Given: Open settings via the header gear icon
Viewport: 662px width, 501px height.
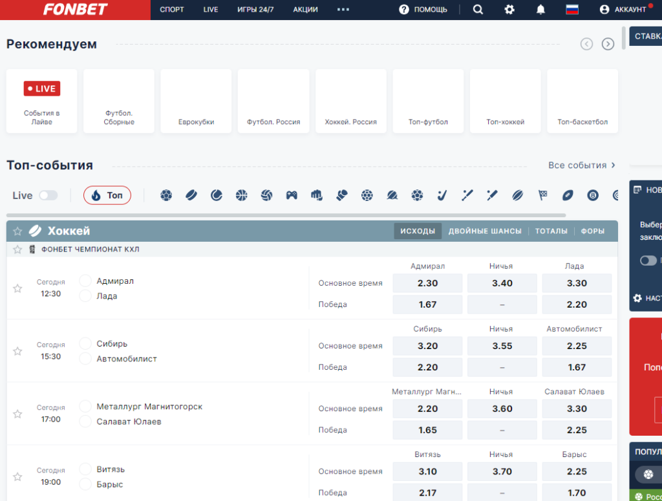Looking at the screenshot, I should [509, 9].
